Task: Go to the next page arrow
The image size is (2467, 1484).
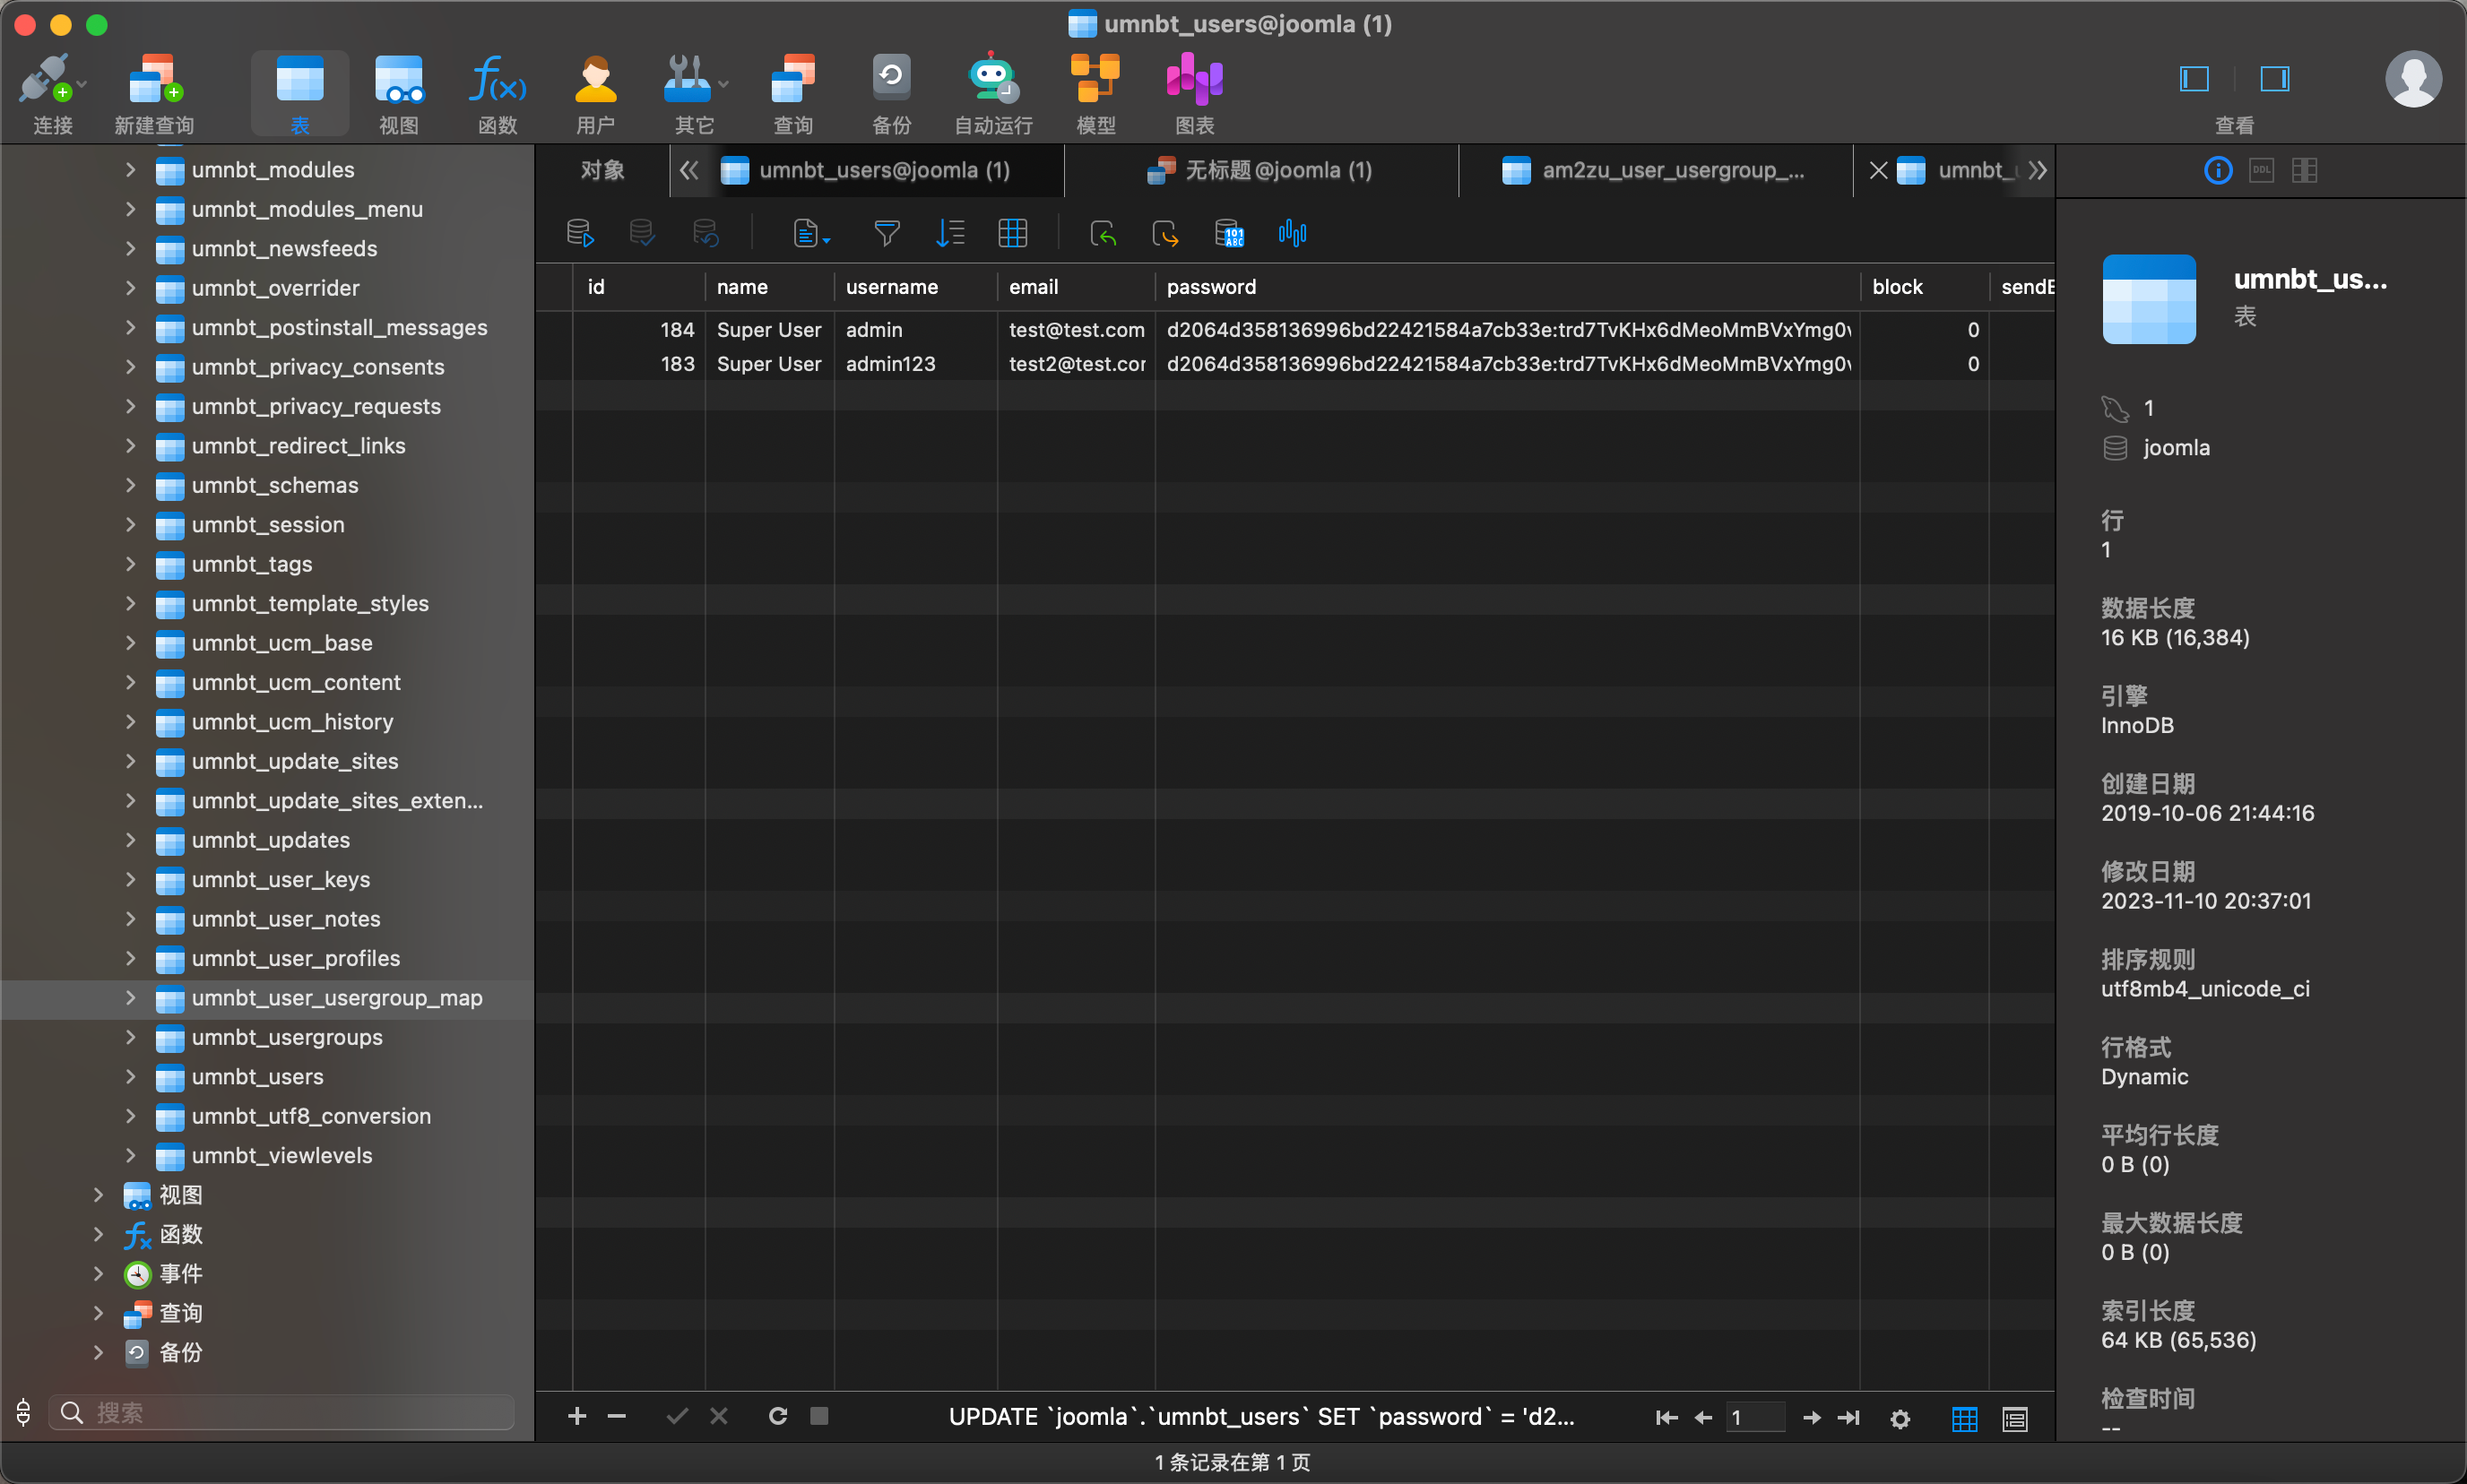Action: (x=1811, y=1418)
